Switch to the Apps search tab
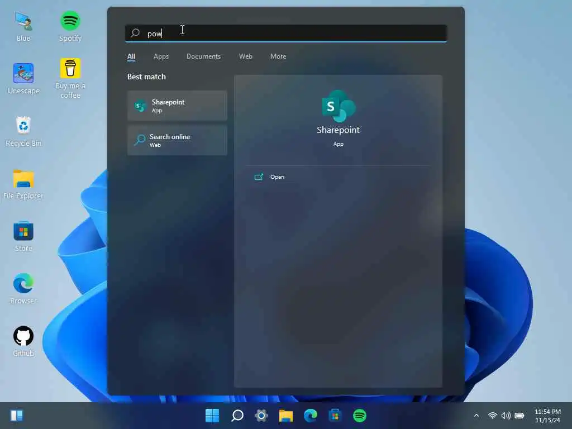 (x=161, y=56)
